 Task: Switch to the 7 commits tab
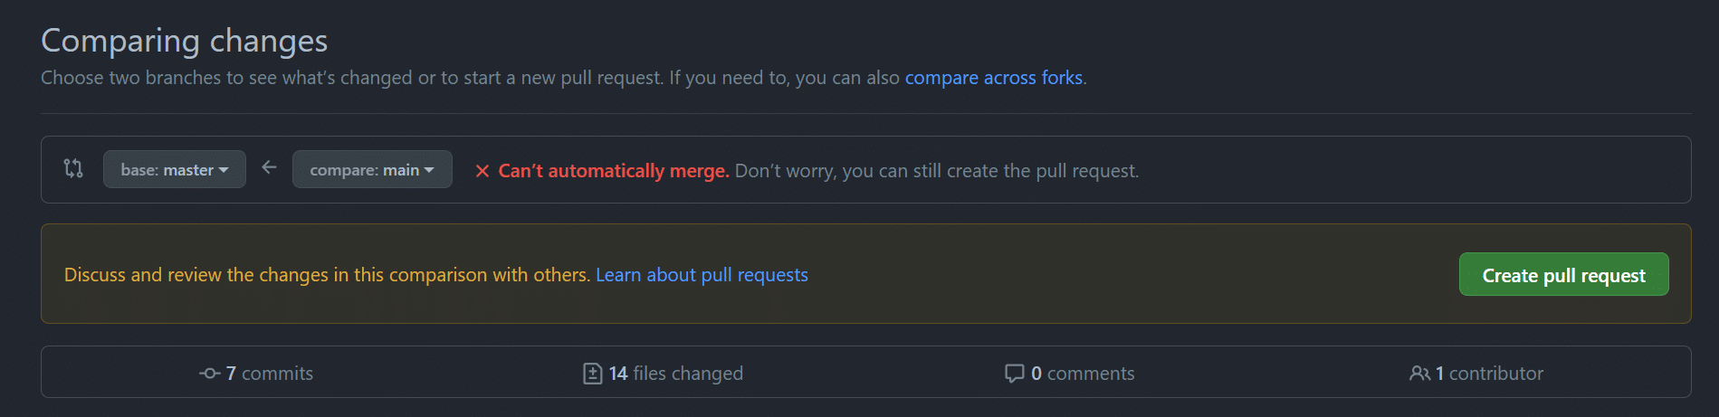click(256, 373)
